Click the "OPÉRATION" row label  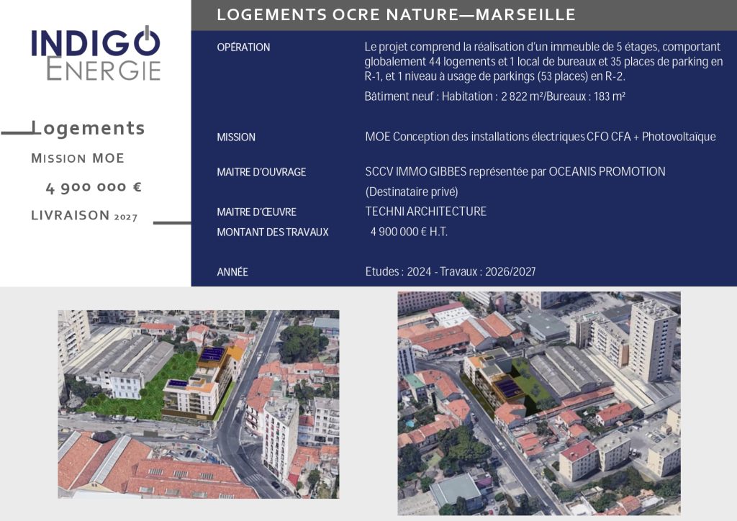(x=243, y=47)
